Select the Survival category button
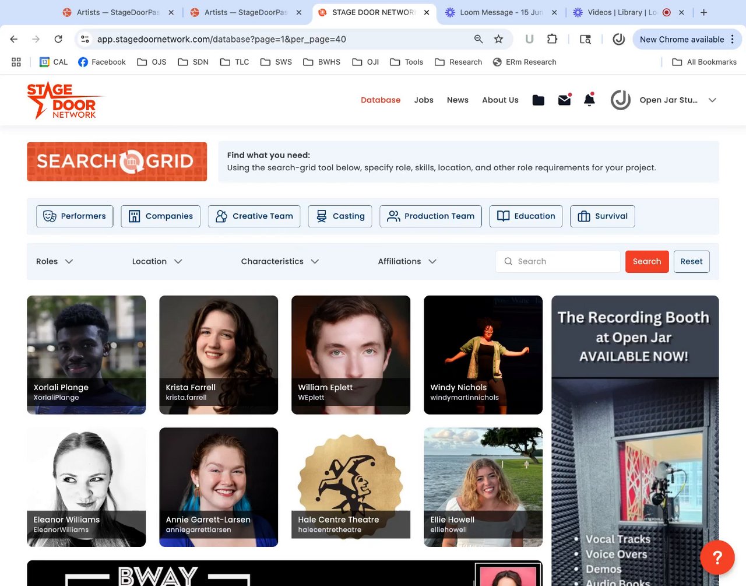This screenshot has height=586, width=746. [x=603, y=216]
